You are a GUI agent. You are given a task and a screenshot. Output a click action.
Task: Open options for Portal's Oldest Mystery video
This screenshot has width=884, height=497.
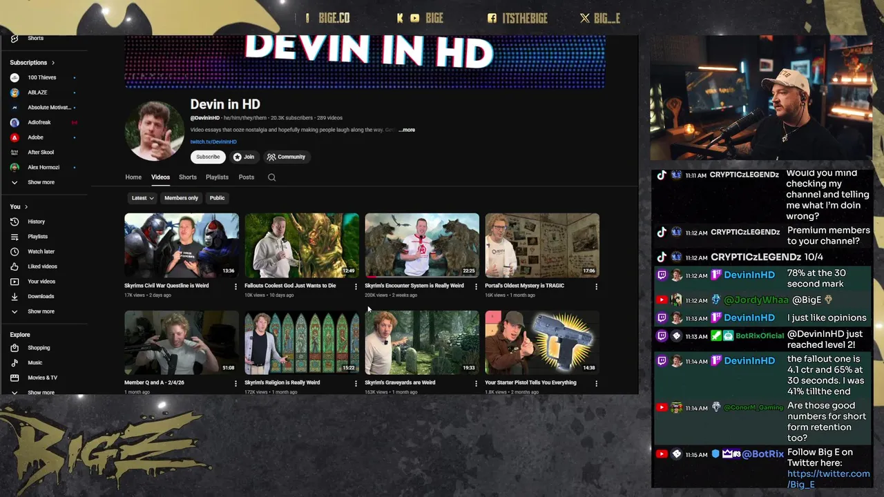click(x=596, y=286)
